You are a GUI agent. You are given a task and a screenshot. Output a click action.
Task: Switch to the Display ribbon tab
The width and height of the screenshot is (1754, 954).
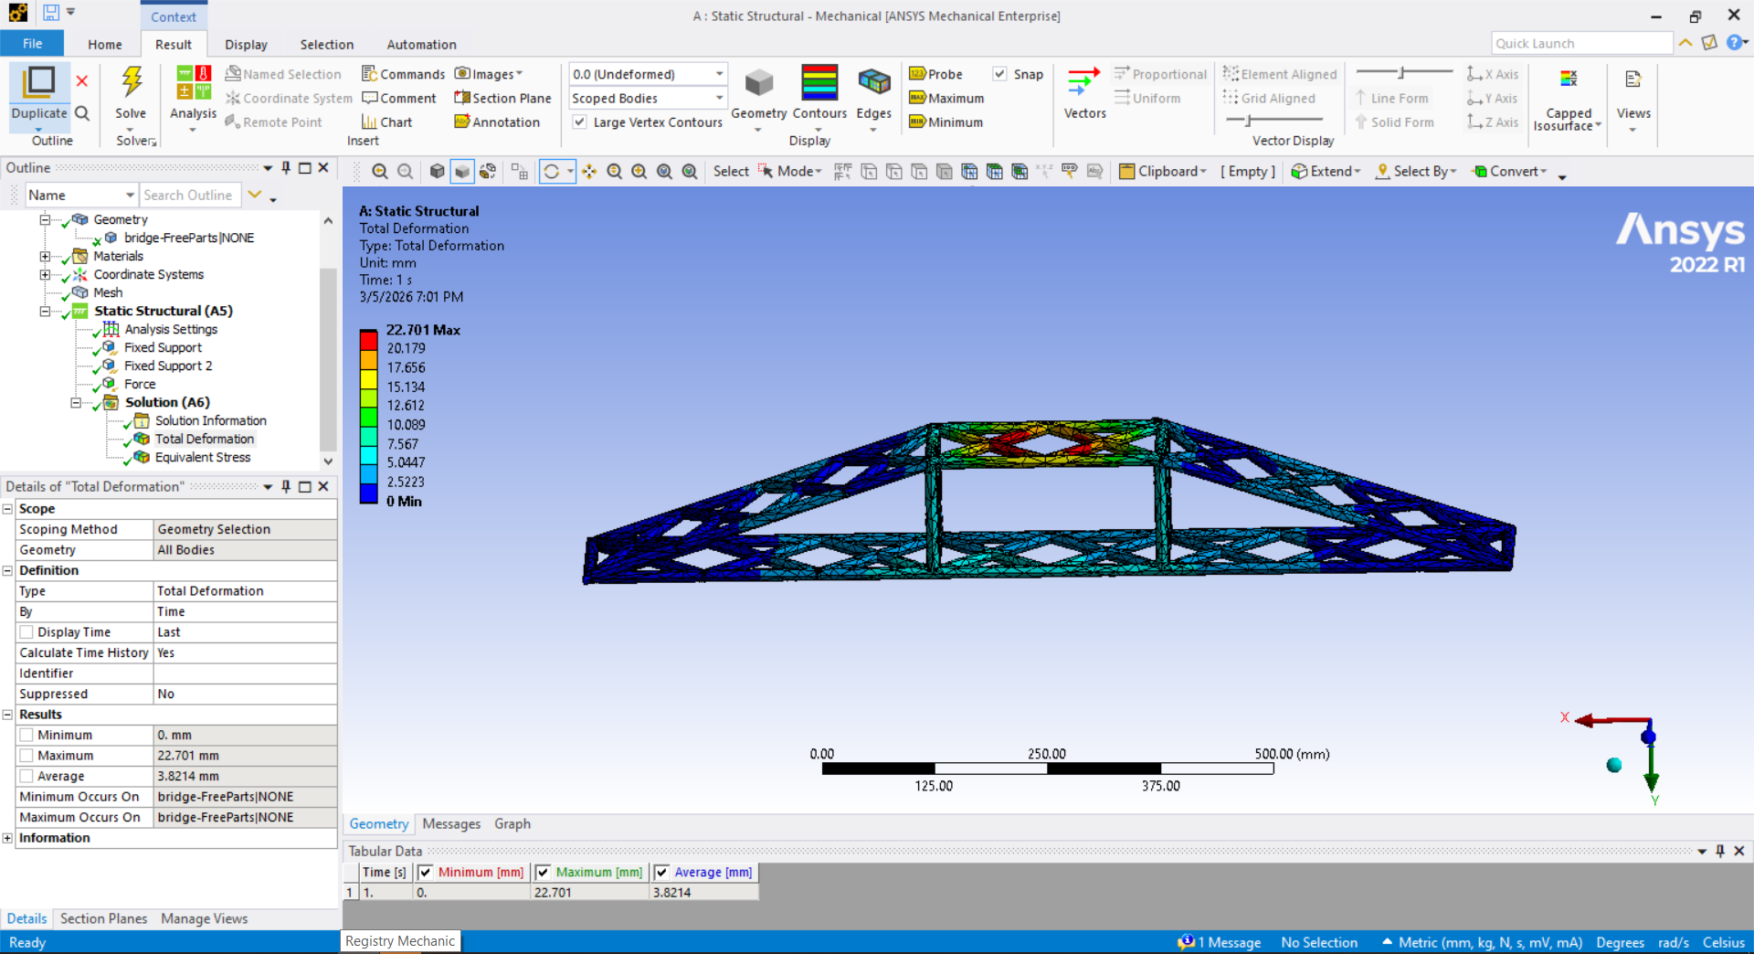[x=245, y=44]
